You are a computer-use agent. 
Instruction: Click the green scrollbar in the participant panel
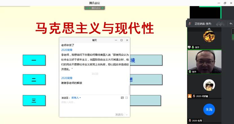click(x=233, y=34)
